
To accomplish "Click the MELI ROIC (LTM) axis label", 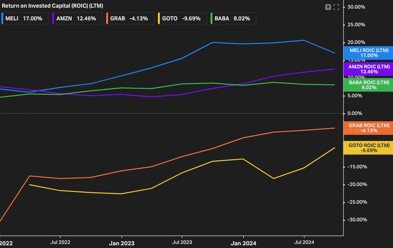I will pyautogui.click(x=368, y=53).
